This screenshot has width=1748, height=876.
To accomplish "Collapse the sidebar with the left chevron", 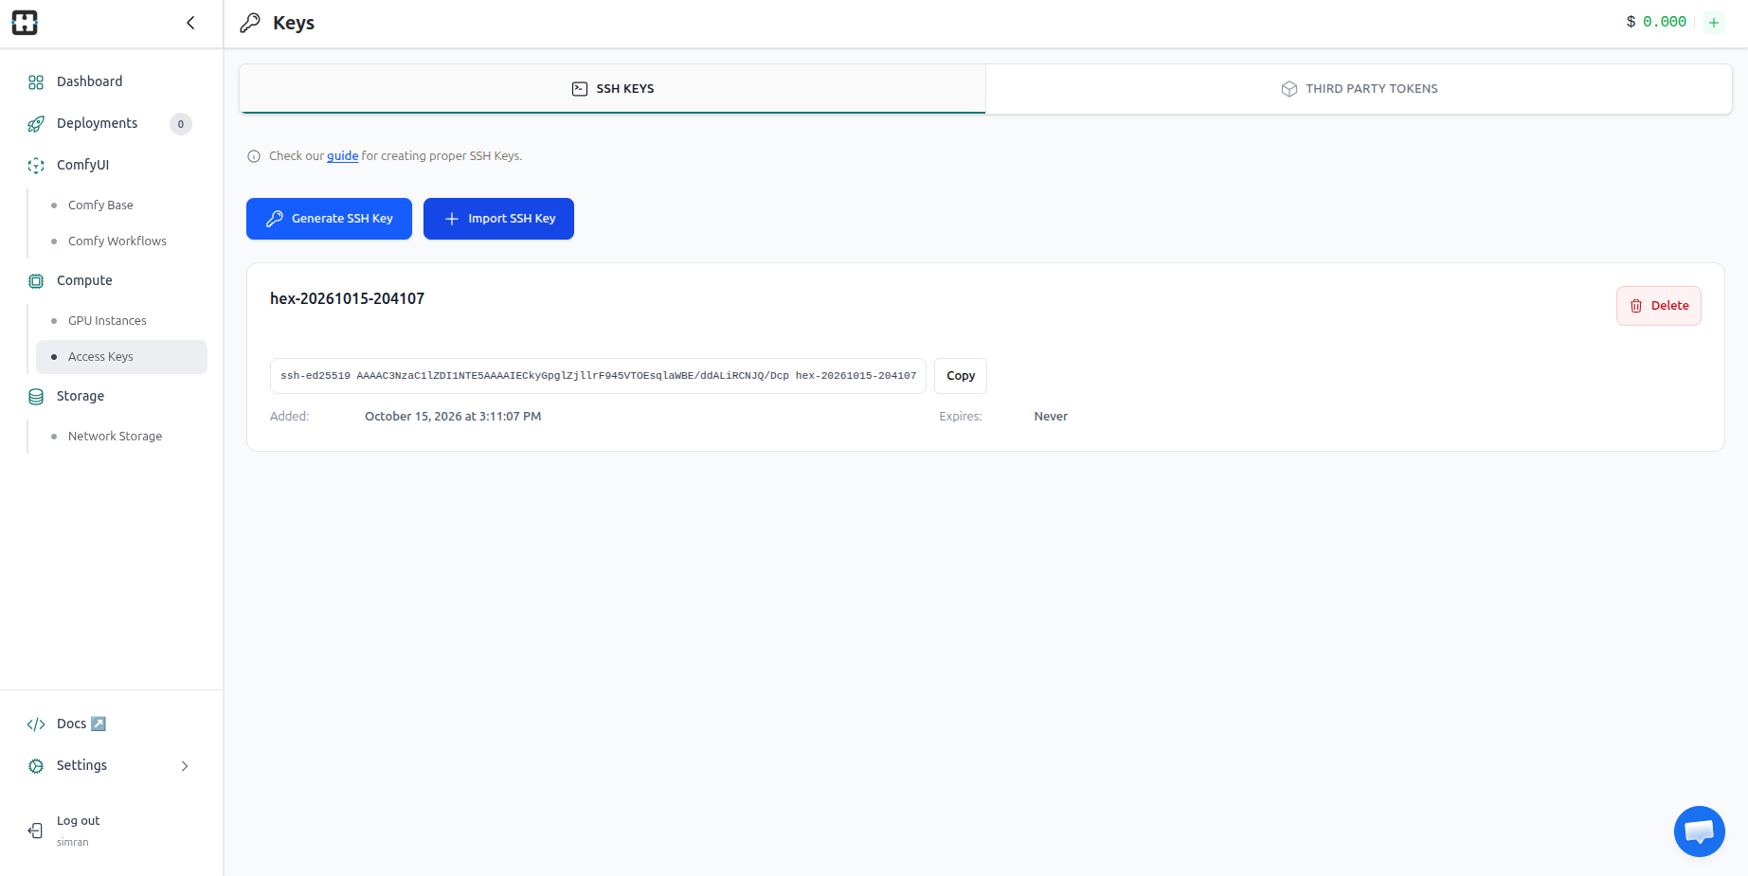I will click(190, 23).
